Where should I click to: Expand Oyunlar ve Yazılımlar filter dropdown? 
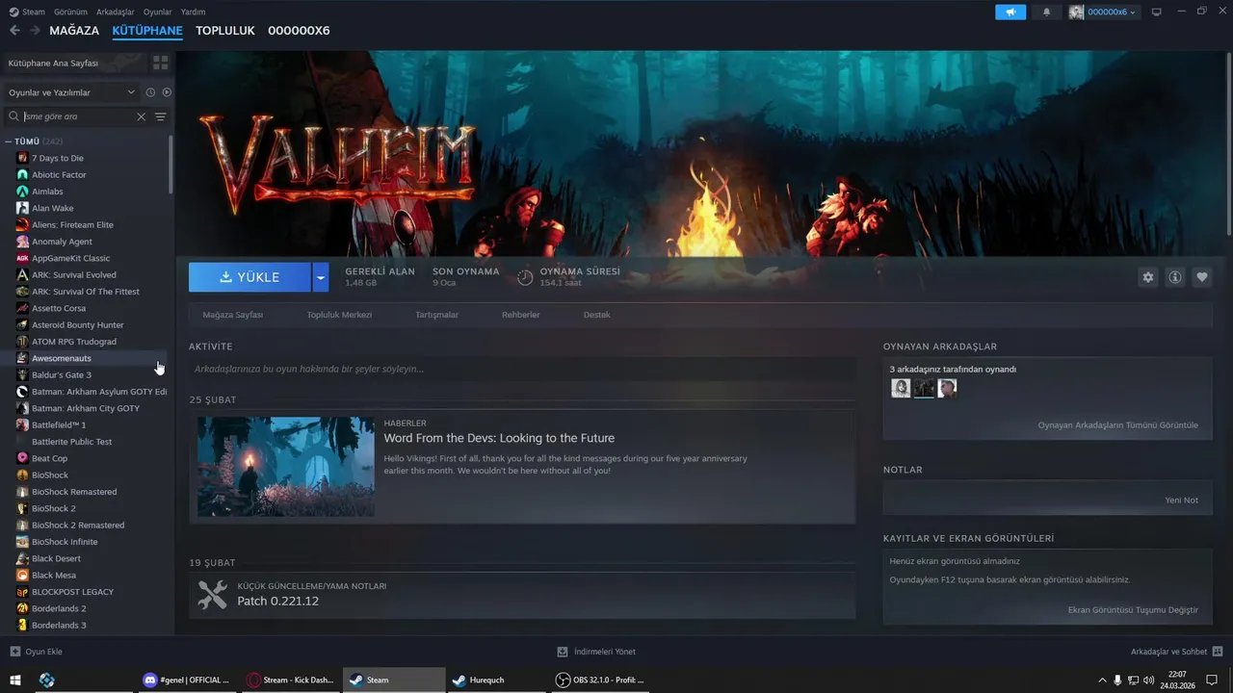click(x=72, y=92)
